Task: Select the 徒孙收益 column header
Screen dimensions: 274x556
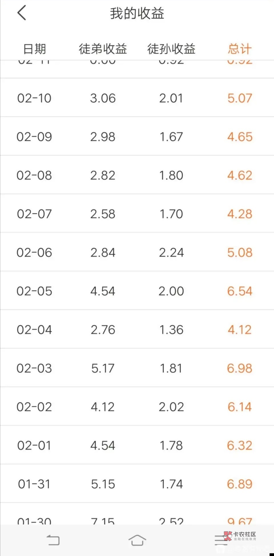Action: pyautogui.click(x=171, y=49)
